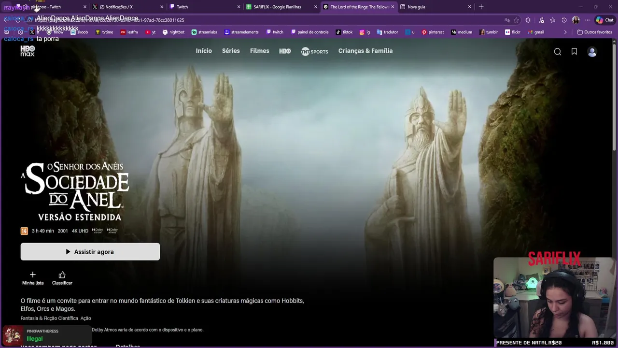This screenshot has width=618, height=348.
Task: Expand the bookmarks bar overflow chevron
Action: 565,32
